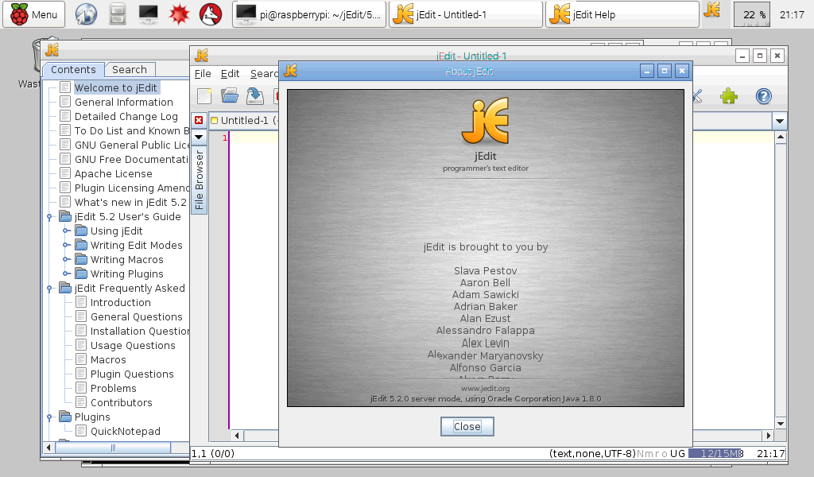Open the Raspberry Pi Menu button

(33, 14)
